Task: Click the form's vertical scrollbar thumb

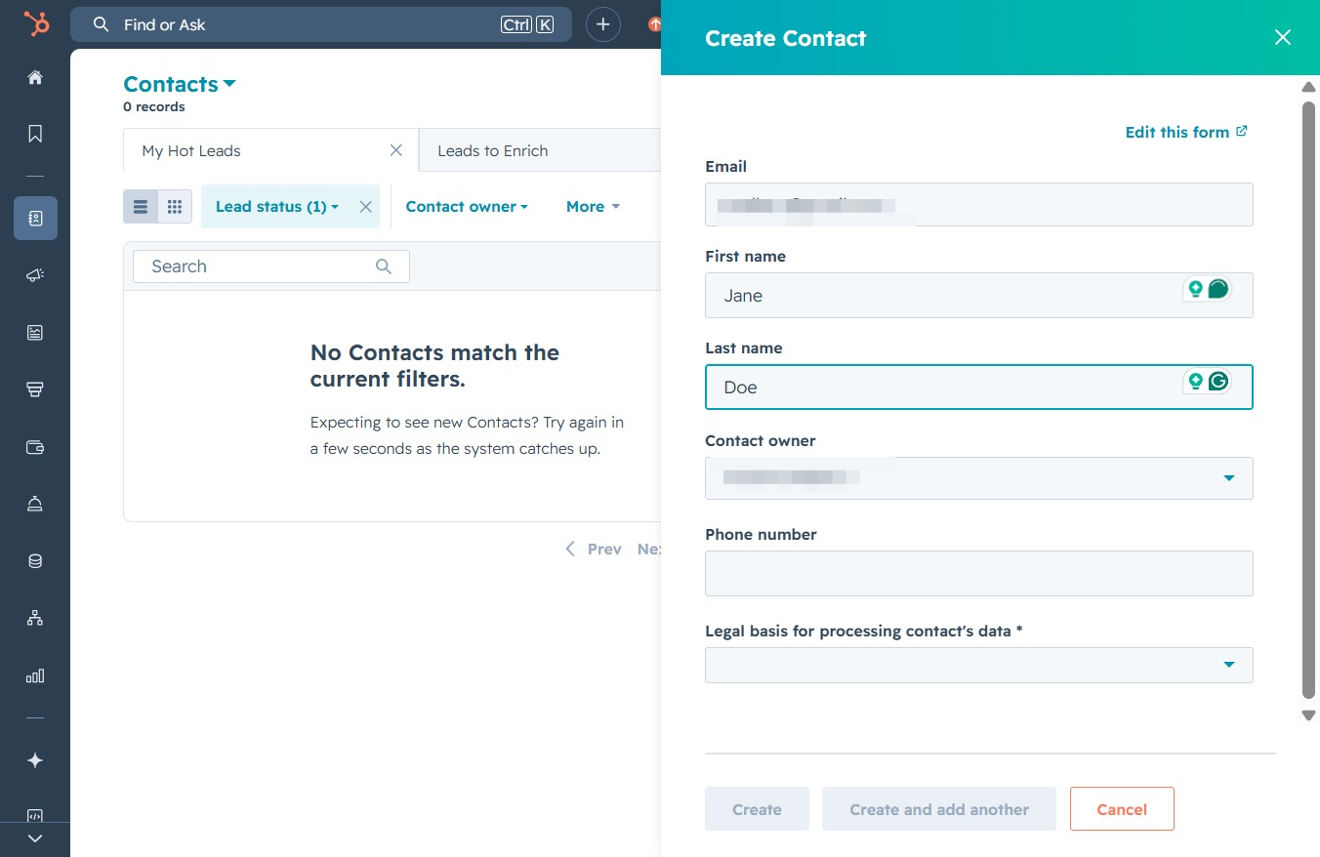Action: 1309,398
